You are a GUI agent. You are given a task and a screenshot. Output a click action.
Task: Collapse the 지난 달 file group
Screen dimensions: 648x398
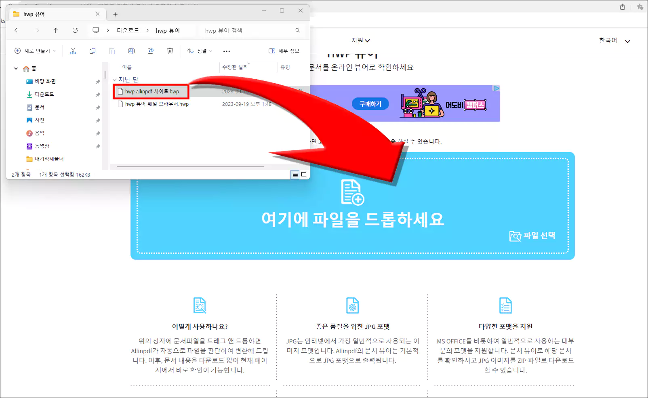pyautogui.click(x=115, y=80)
